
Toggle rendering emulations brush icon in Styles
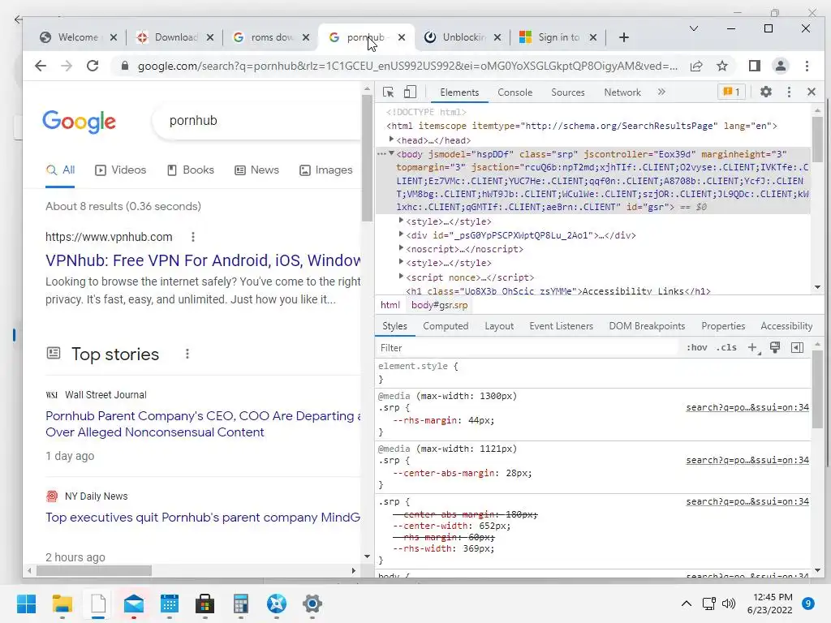coord(775,347)
